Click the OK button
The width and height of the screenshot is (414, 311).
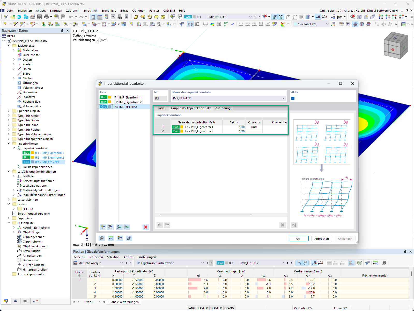coord(298,239)
